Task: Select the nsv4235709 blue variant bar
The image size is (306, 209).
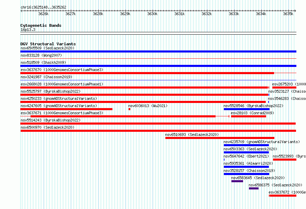Action: [246, 145]
